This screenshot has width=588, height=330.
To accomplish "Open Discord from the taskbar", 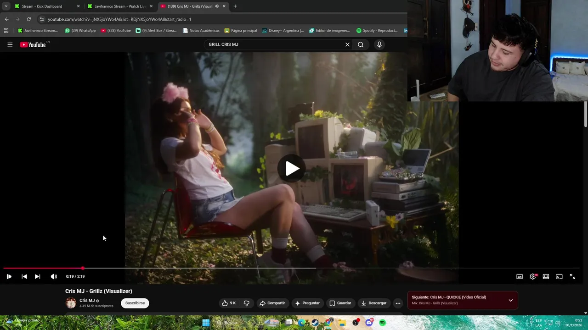I will point(369,323).
